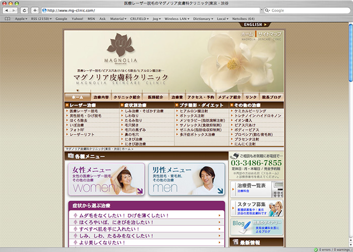The height and width of the screenshot is (252, 353).
Task: Open ピアス穴あけ link
Action: [x=245, y=125]
